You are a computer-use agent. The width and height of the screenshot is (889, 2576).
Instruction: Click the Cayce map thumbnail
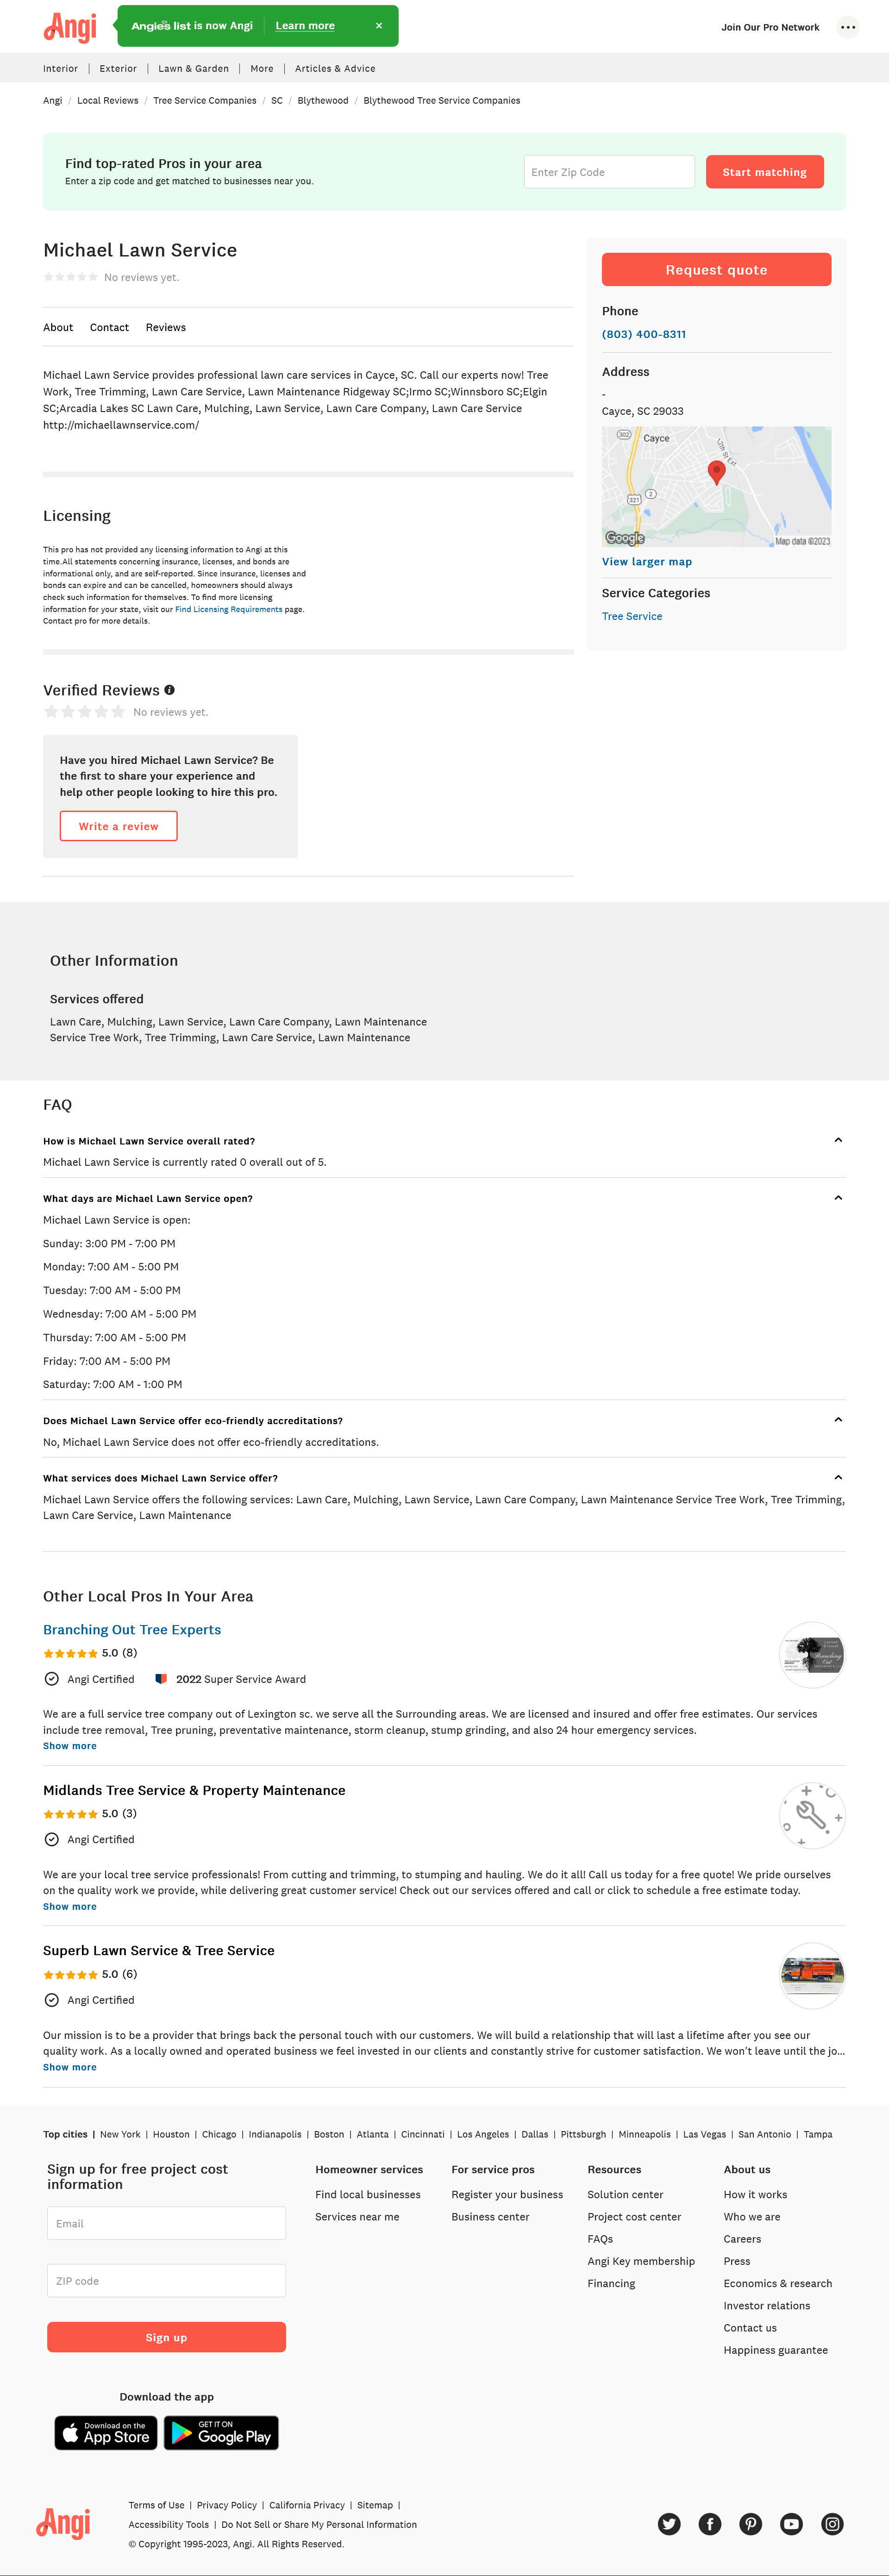click(716, 487)
